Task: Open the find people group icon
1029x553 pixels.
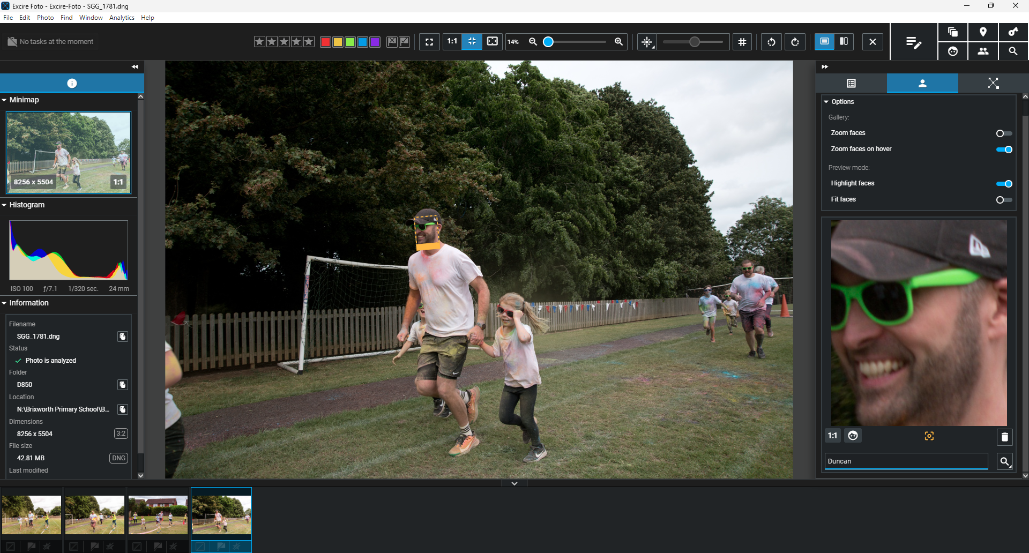Action: 983,51
